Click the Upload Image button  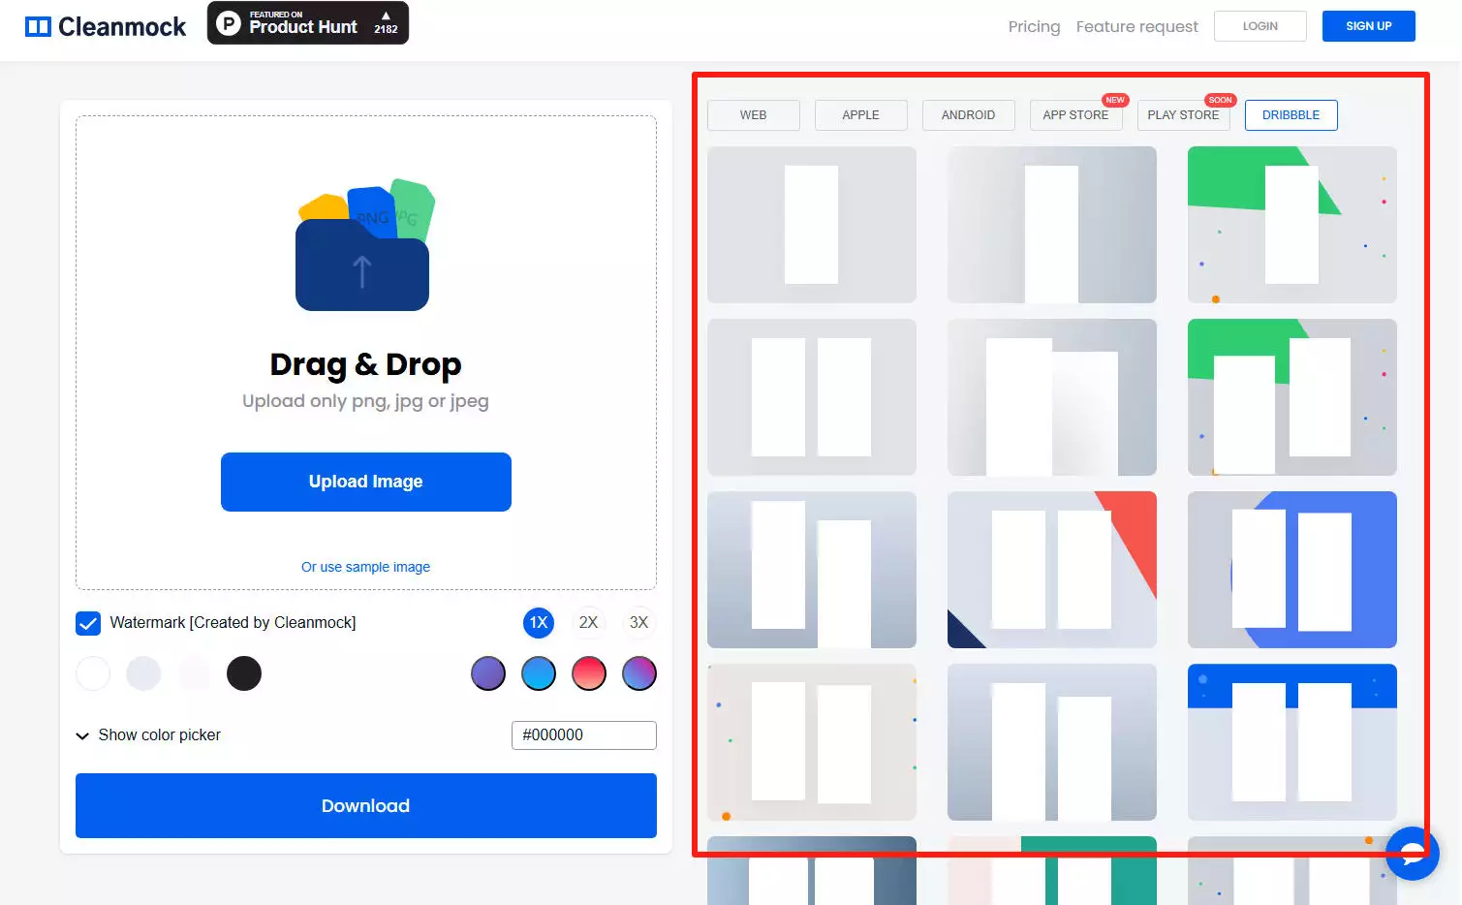tap(366, 482)
